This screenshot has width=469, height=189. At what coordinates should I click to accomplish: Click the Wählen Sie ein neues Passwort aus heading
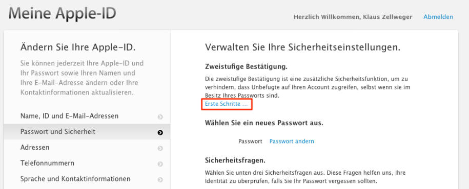[264, 123]
